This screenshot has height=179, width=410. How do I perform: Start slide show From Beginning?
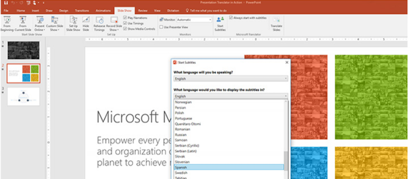point(7,24)
